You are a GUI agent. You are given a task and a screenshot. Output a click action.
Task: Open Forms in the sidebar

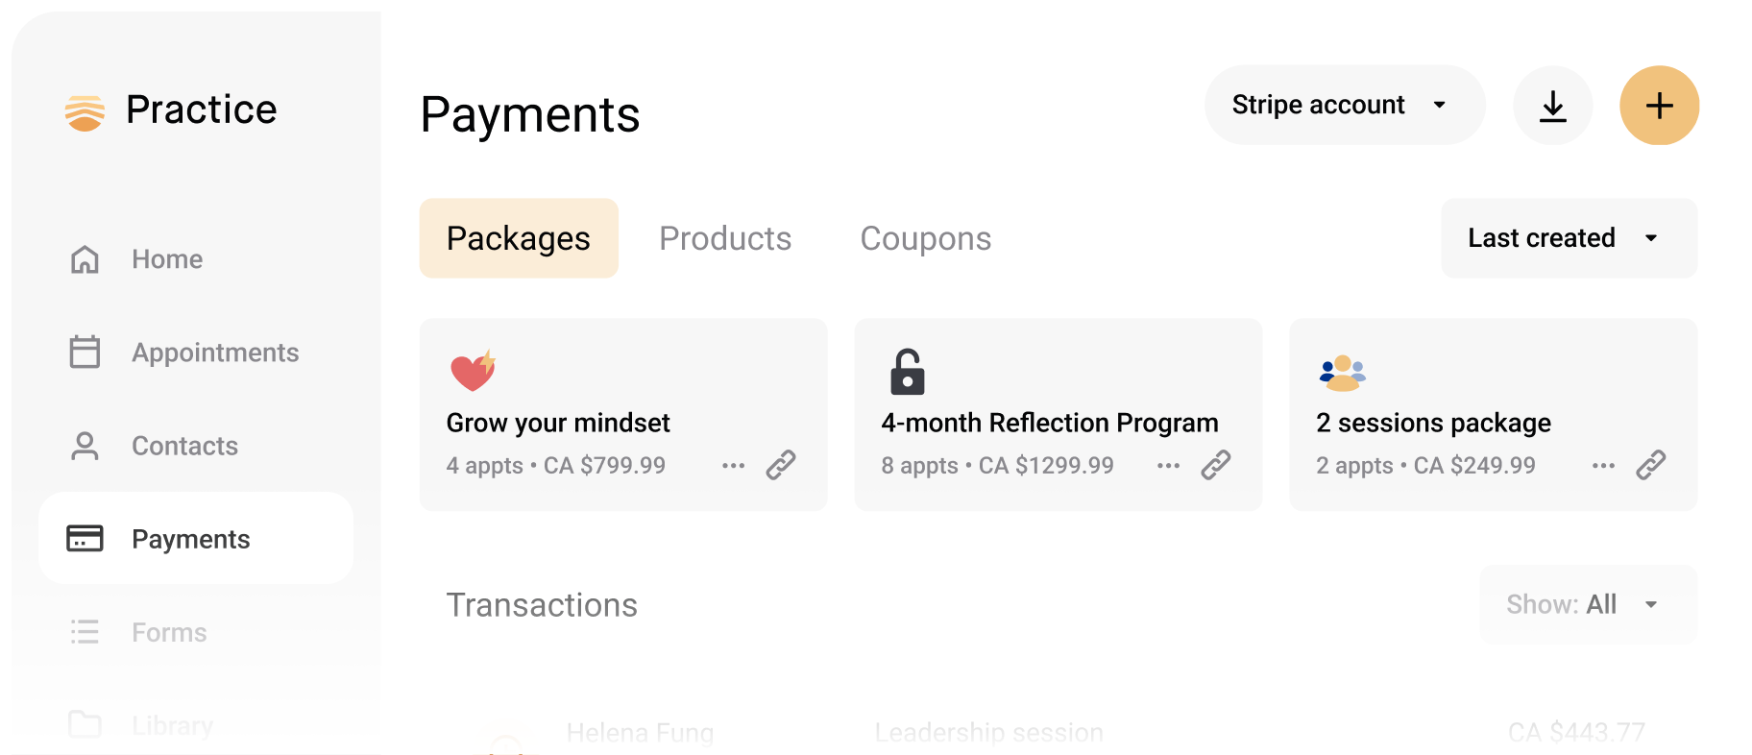(169, 632)
